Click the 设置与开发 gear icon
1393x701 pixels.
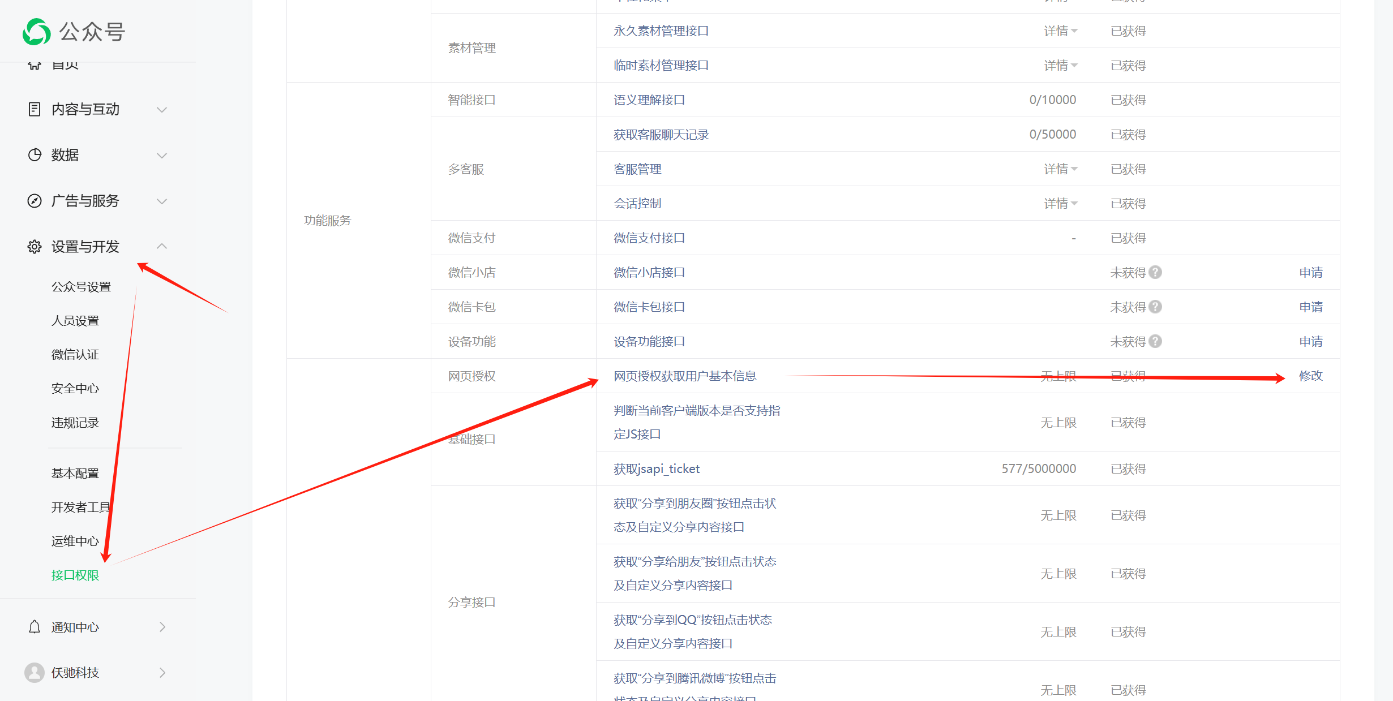[35, 247]
